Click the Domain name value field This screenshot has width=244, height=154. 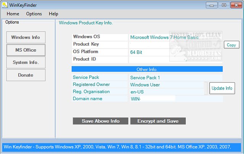[152, 99]
